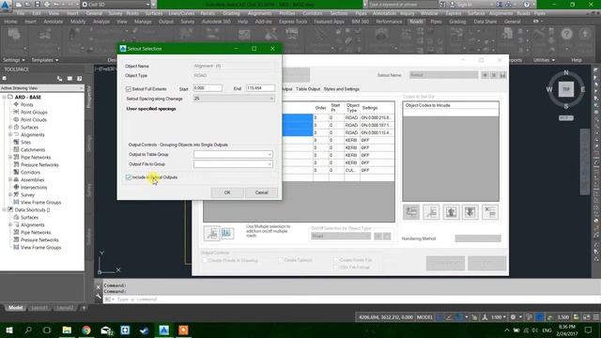Screen dimensions: 601x338
Task: Click sort icon beside edit selection icon
Action: pos(227,233)
